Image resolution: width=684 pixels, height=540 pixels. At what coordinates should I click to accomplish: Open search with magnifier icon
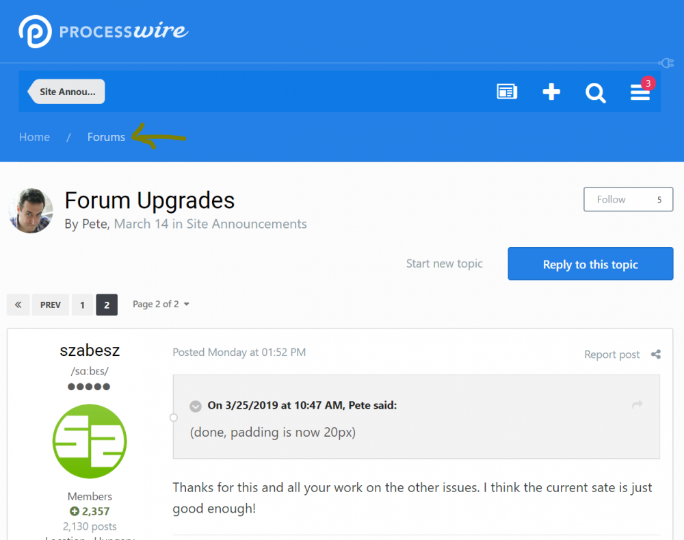pos(596,92)
